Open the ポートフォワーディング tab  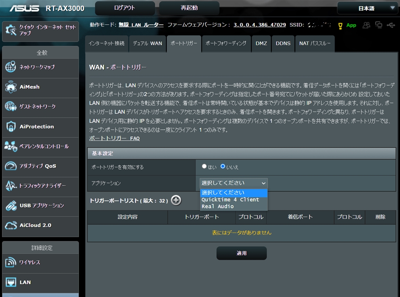coord(226,44)
